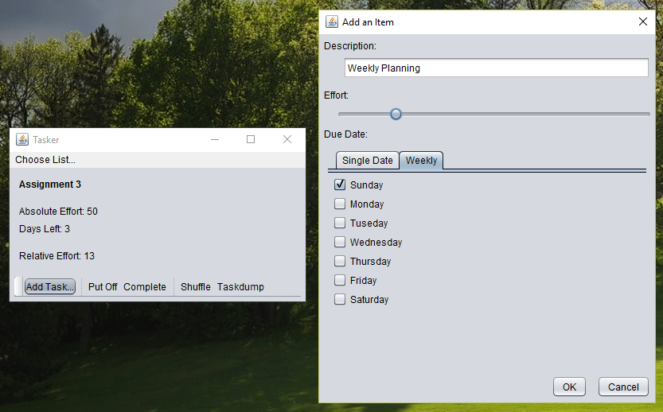Tick the Wednesday checkbox
The height and width of the screenshot is (412, 663).
pos(340,243)
